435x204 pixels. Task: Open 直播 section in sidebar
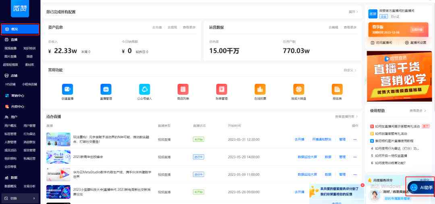coord(11,40)
